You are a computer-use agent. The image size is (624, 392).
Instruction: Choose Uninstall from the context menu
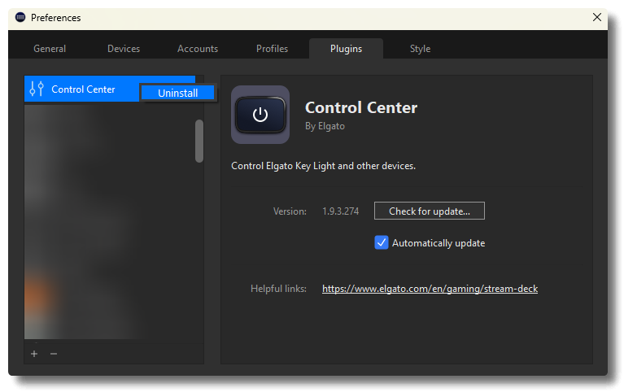click(178, 94)
